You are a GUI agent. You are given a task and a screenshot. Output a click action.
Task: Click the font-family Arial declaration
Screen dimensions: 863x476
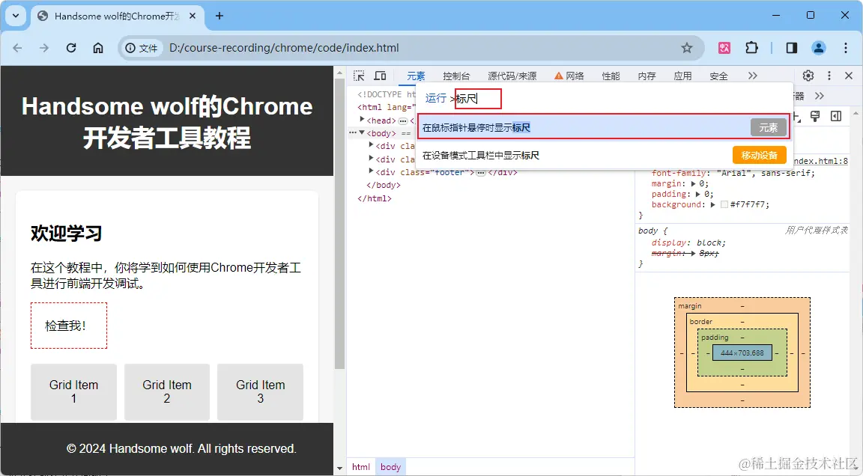click(x=733, y=173)
